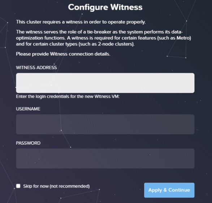Click 'Please provide Witness connection details' text
This screenshot has width=212, height=203.
[x=63, y=54]
